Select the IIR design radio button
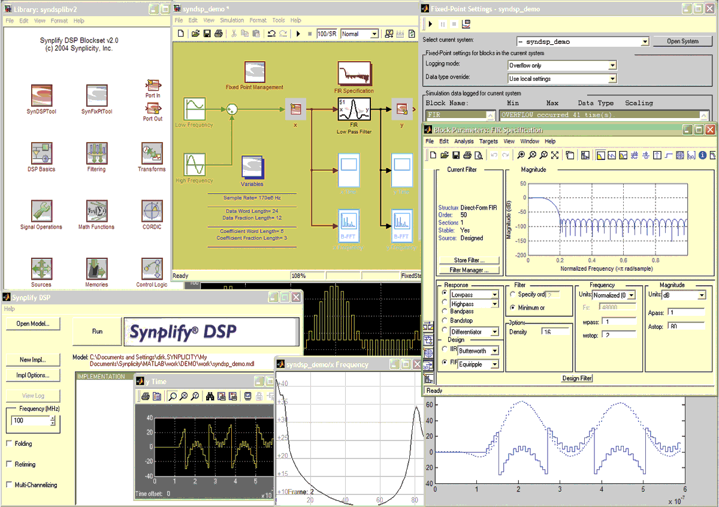 pos(444,349)
